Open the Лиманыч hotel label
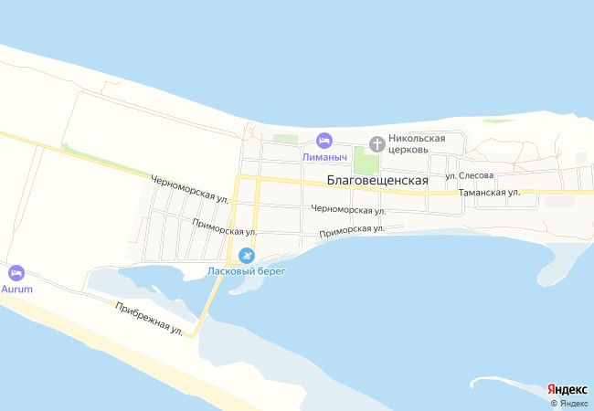594x411 pixels. pyautogui.click(x=324, y=157)
